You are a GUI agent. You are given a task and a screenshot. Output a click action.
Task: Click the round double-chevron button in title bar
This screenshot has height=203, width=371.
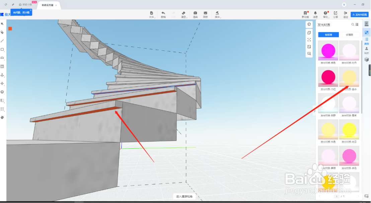pyautogui.click(x=344, y=4)
